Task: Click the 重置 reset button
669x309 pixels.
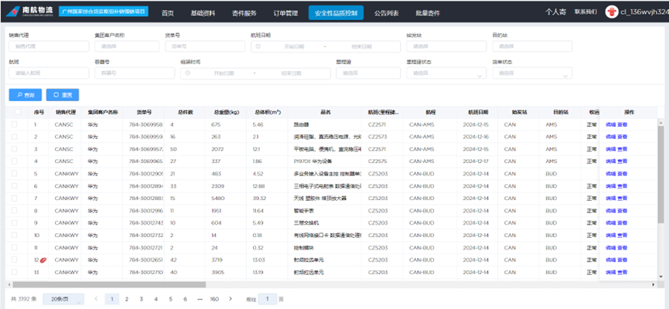Action: [63, 95]
